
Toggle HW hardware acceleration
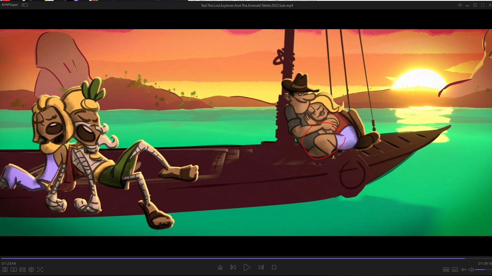[446, 270]
